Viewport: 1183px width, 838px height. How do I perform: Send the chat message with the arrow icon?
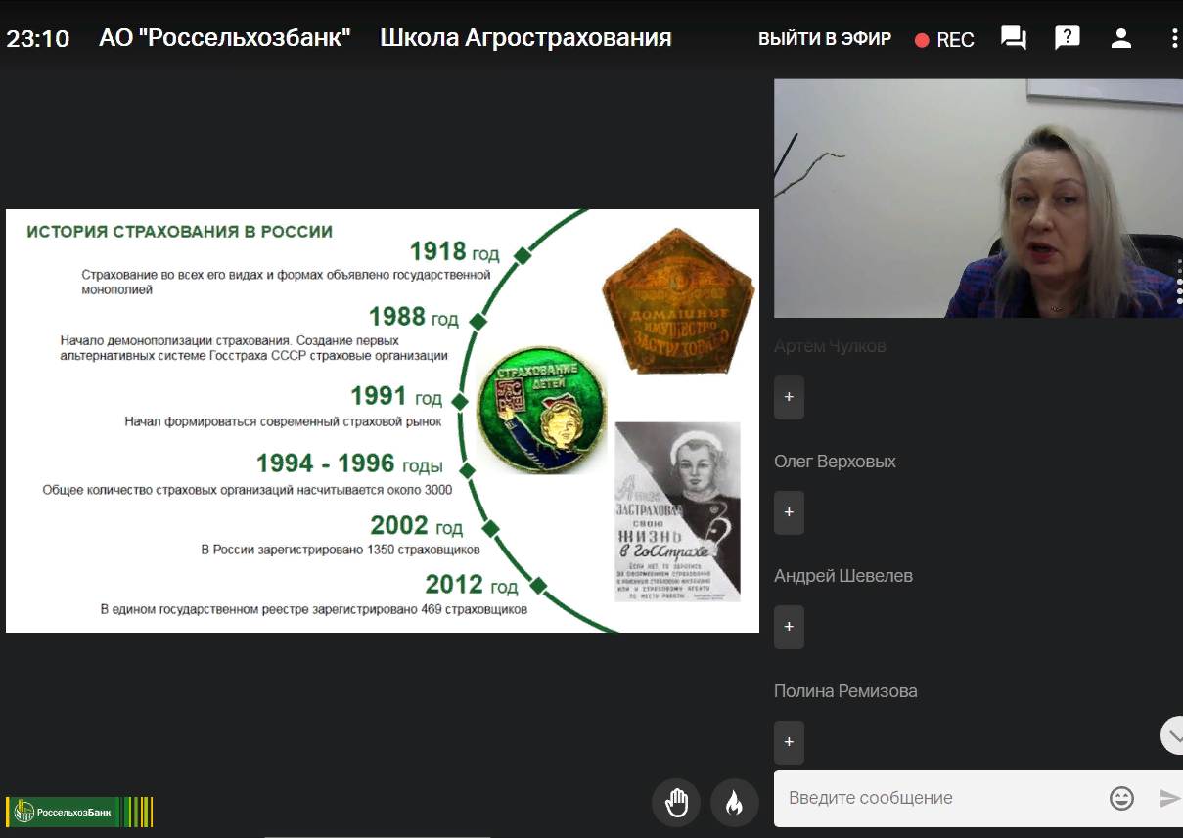point(1170,798)
